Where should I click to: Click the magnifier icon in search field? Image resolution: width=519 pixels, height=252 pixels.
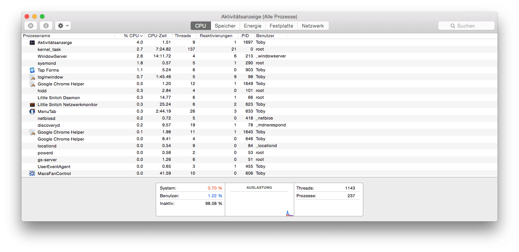click(x=453, y=26)
